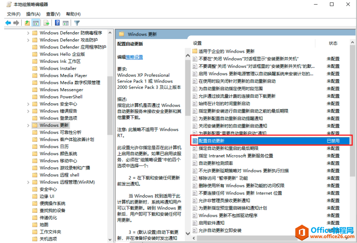Click the folder icon of 传递优化

(34, 218)
